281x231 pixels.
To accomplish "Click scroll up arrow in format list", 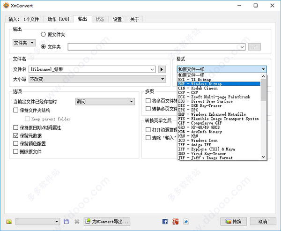I will click(x=263, y=76).
